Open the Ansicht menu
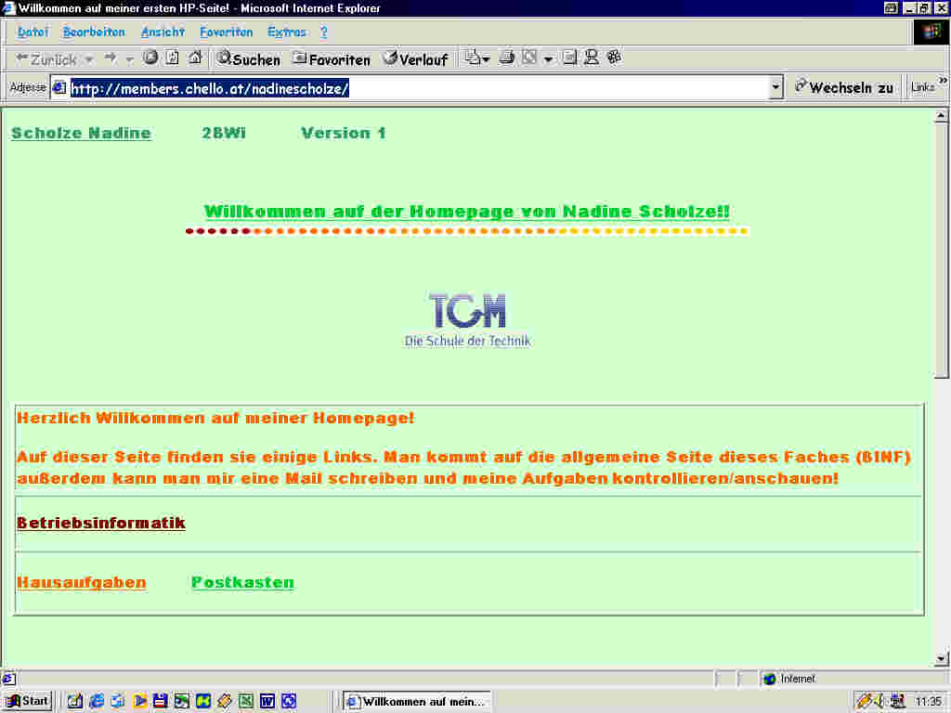 [x=163, y=32]
